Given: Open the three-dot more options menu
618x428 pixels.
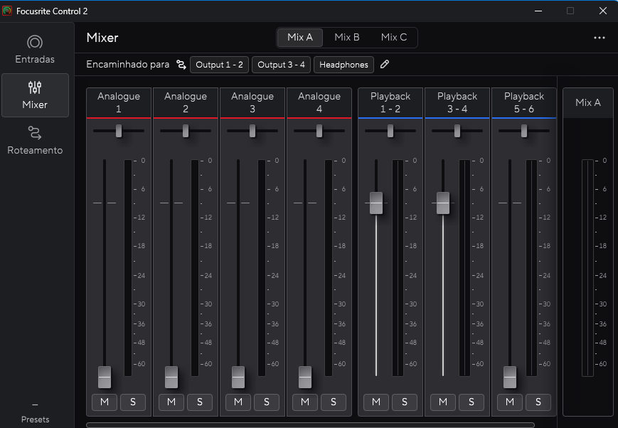Looking at the screenshot, I should coord(599,38).
